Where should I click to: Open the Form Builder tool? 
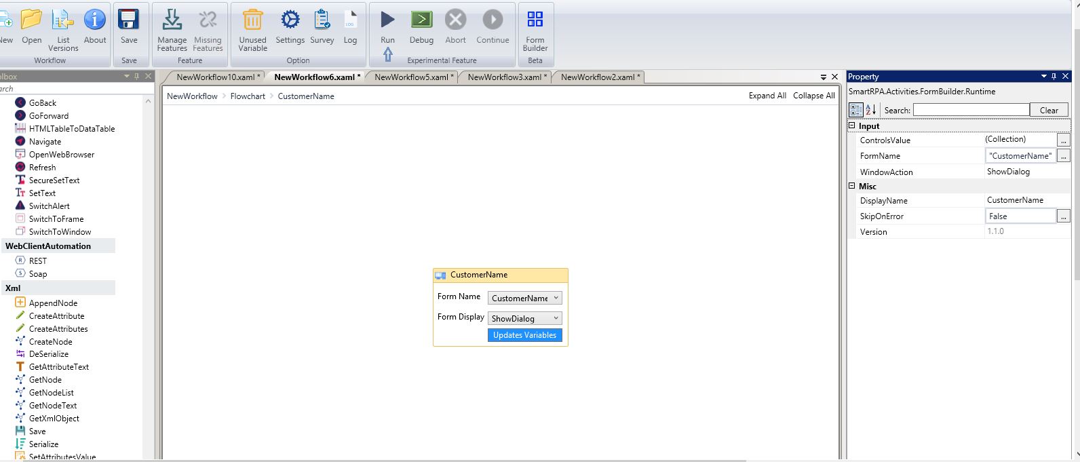tap(535, 21)
